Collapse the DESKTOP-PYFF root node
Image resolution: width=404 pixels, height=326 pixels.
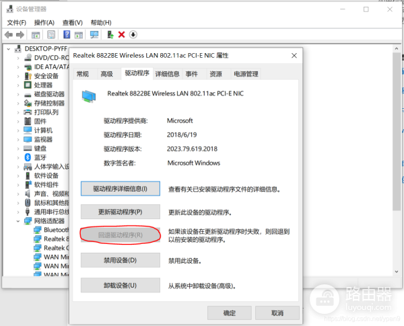pyautogui.click(x=9, y=48)
